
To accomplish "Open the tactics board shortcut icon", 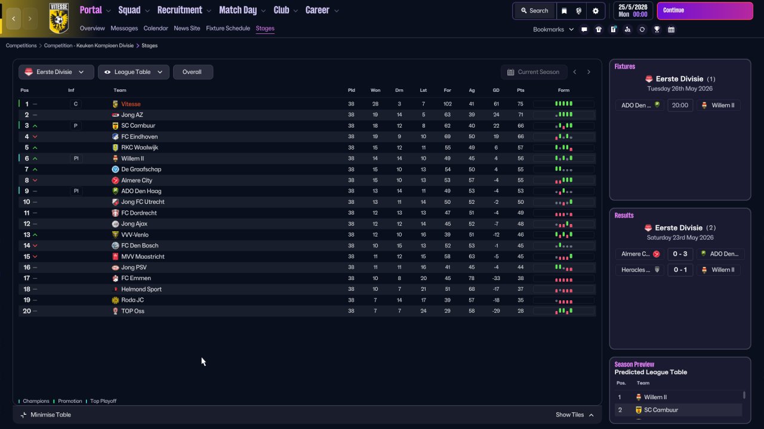I will [x=613, y=30].
